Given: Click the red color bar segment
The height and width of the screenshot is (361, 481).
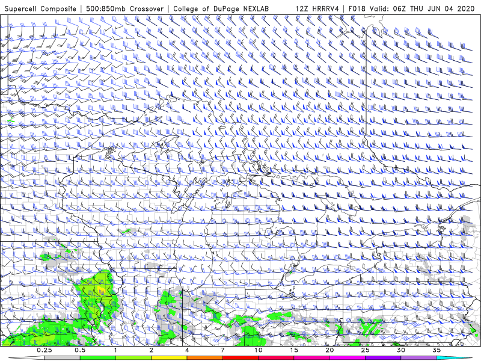Looking at the screenshot, I should (240, 358).
